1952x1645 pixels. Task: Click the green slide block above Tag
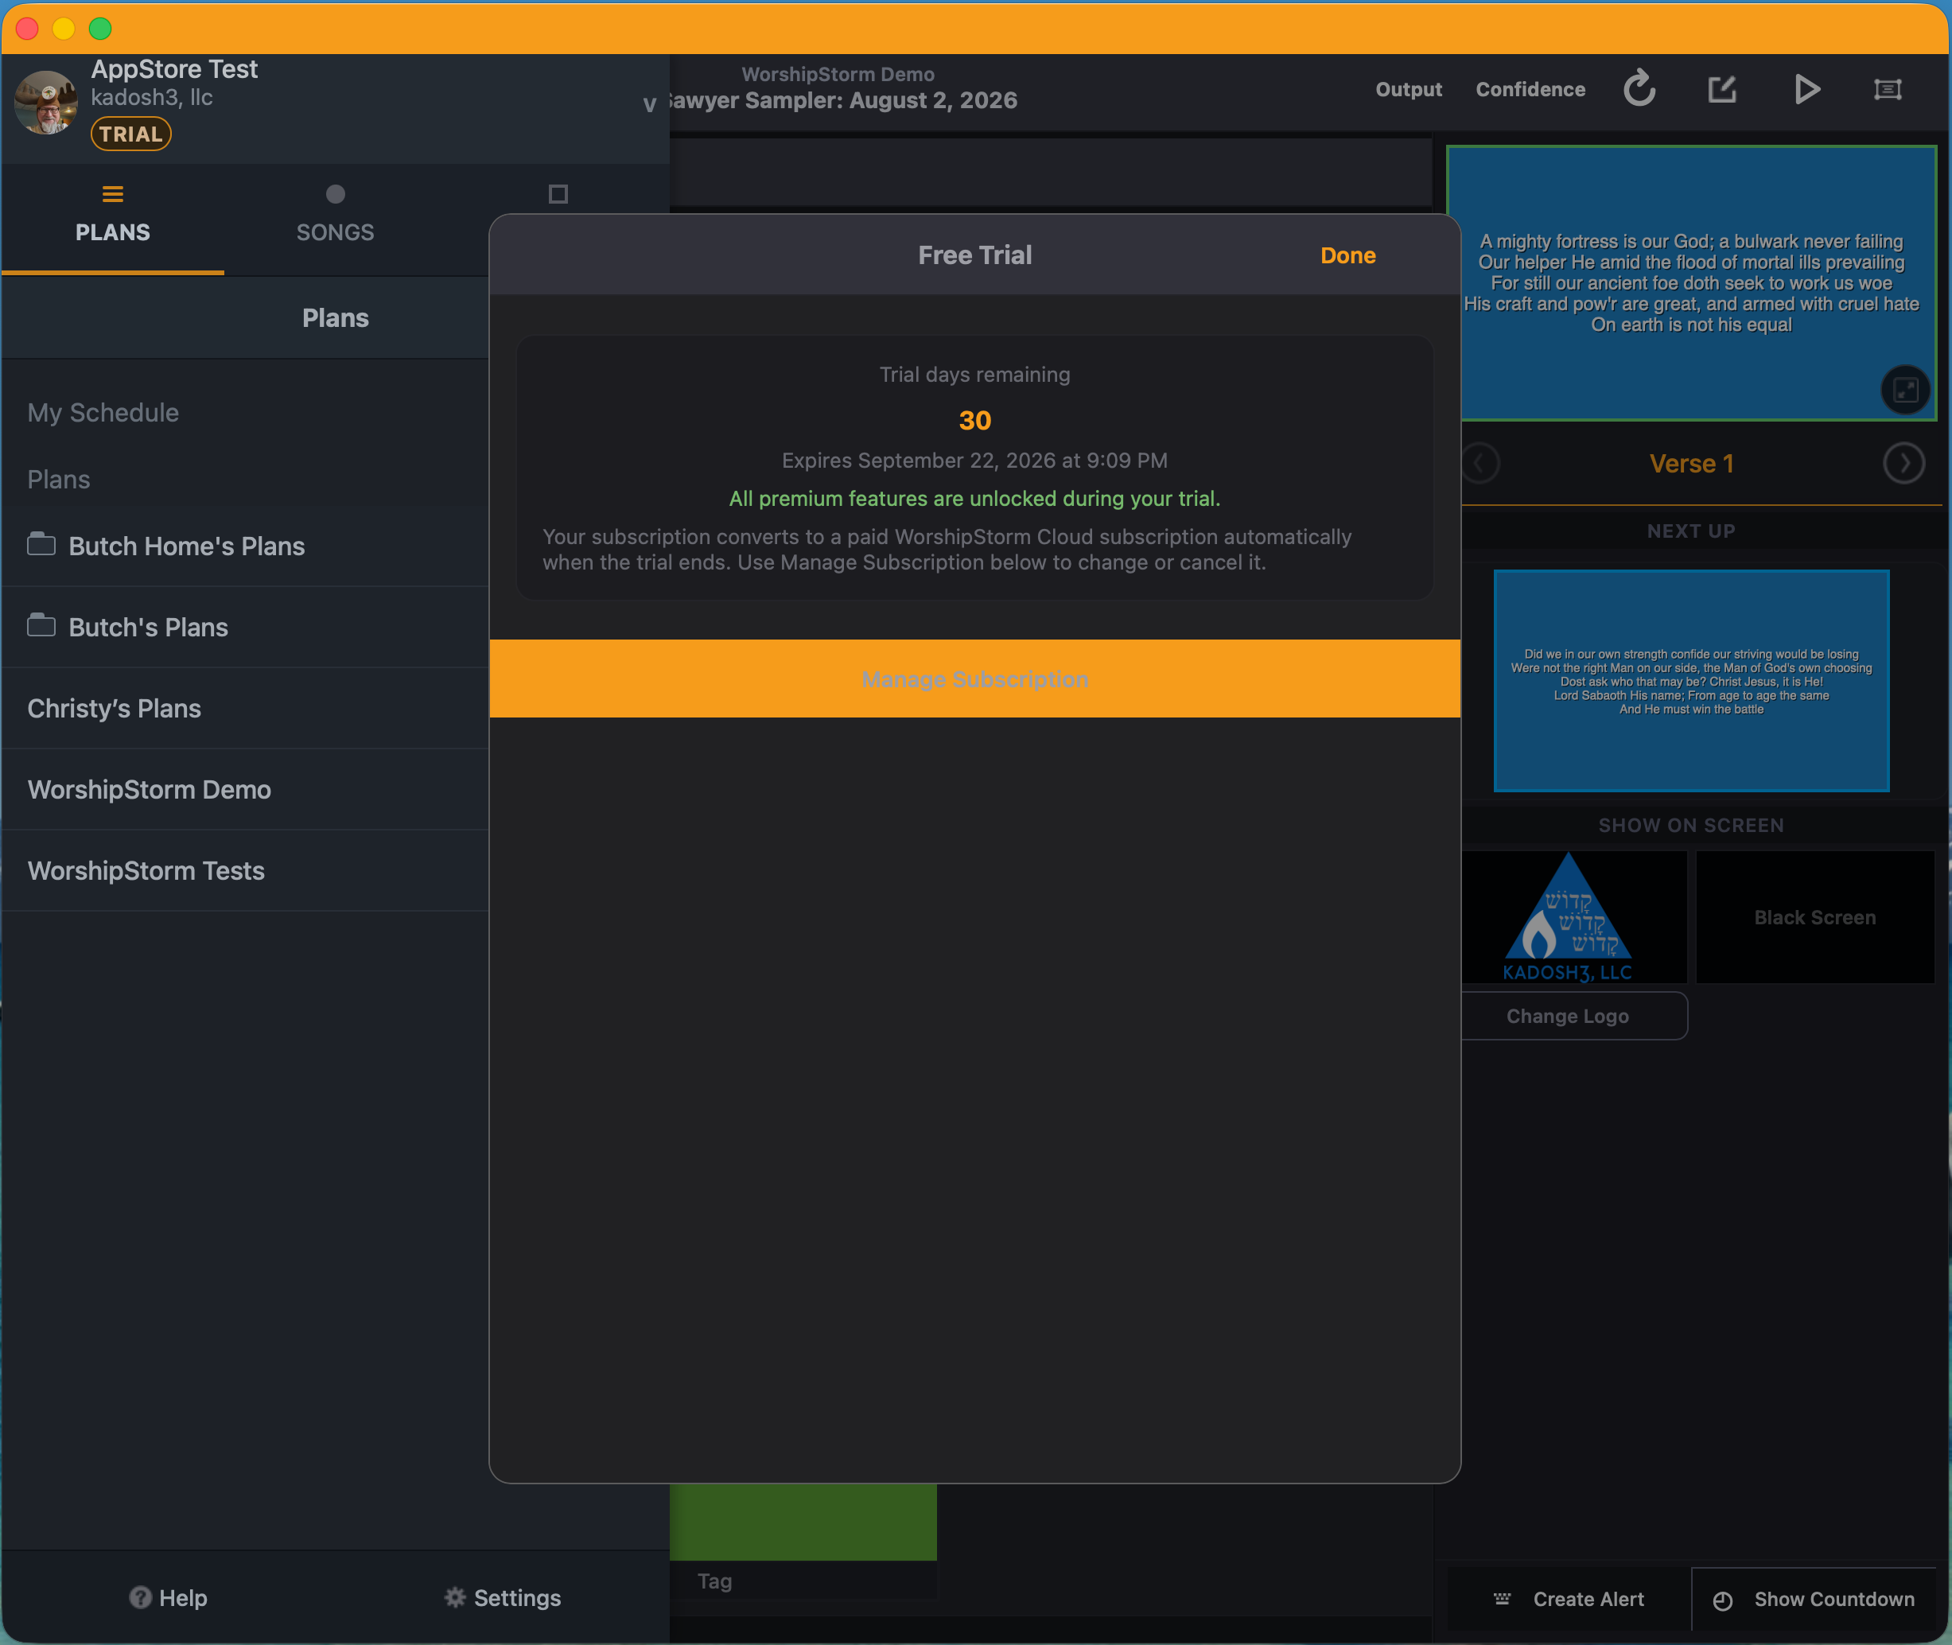(803, 1521)
